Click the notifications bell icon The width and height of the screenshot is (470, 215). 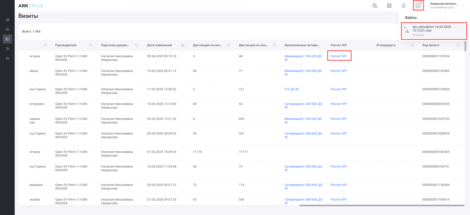point(404,6)
